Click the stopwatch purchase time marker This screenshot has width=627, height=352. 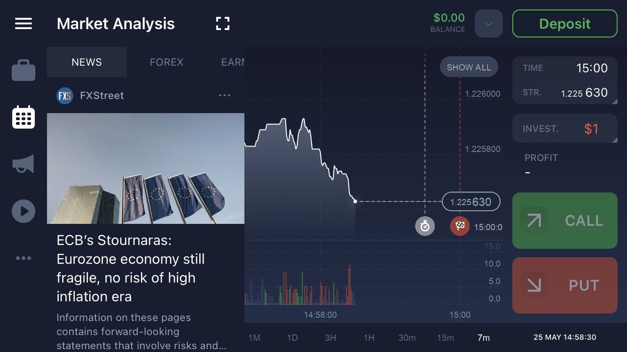tap(425, 226)
